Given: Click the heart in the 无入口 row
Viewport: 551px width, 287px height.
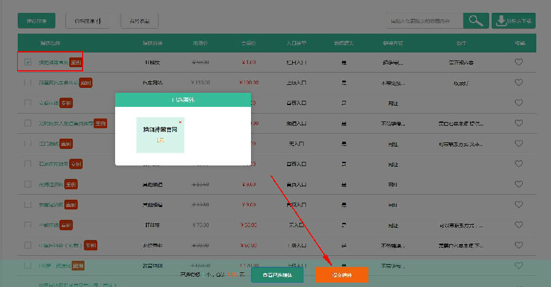Looking at the screenshot, I should (519, 143).
